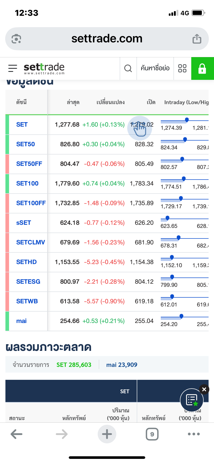214x463 pixels.
Task: Tap the settrade.com address bar
Action: (x=107, y=39)
